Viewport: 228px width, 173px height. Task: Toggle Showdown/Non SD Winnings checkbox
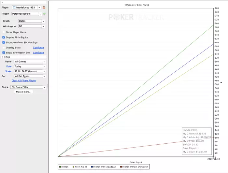tap(4, 42)
